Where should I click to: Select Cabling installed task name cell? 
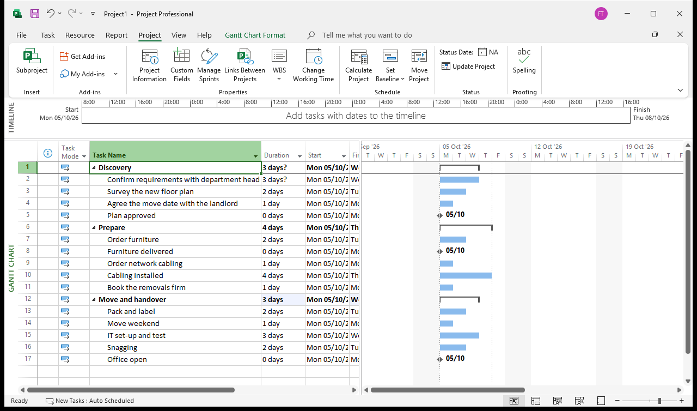(x=175, y=275)
